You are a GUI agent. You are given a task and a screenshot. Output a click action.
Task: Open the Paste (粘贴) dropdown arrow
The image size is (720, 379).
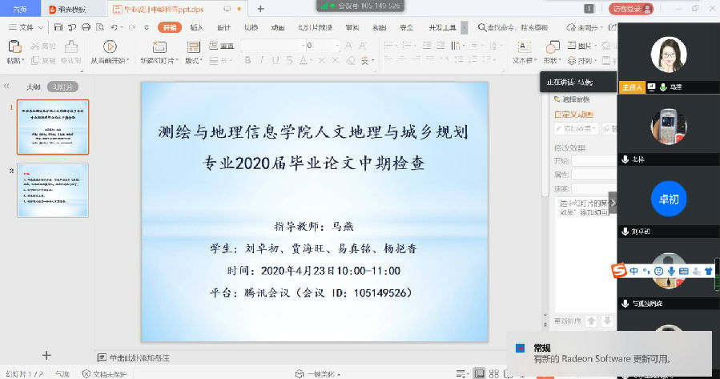pyautogui.click(x=23, y=61)
